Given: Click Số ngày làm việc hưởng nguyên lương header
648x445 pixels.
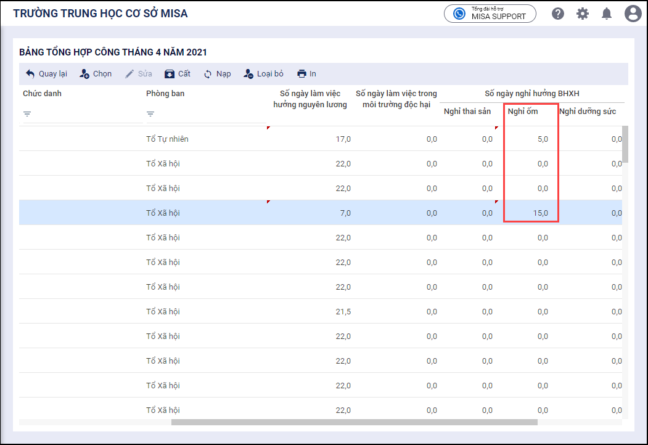Looking at the screenshot, I should [x=310, y=99].
